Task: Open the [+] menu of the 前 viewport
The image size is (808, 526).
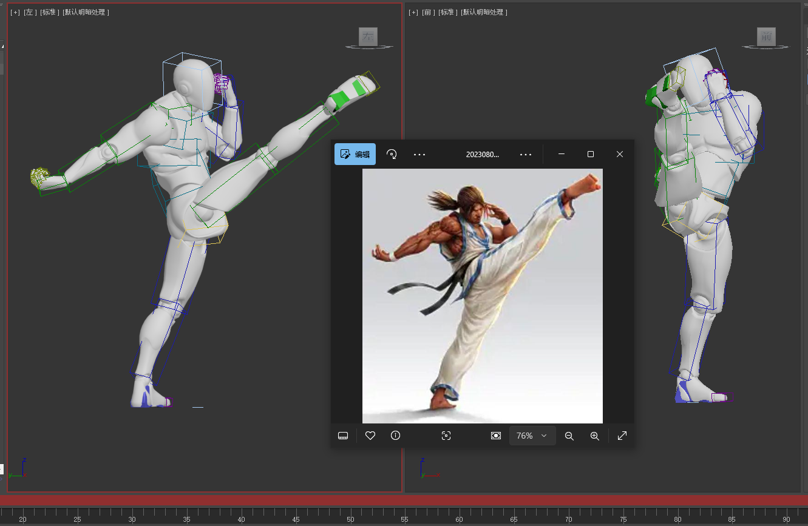Action: pos(413,12)
